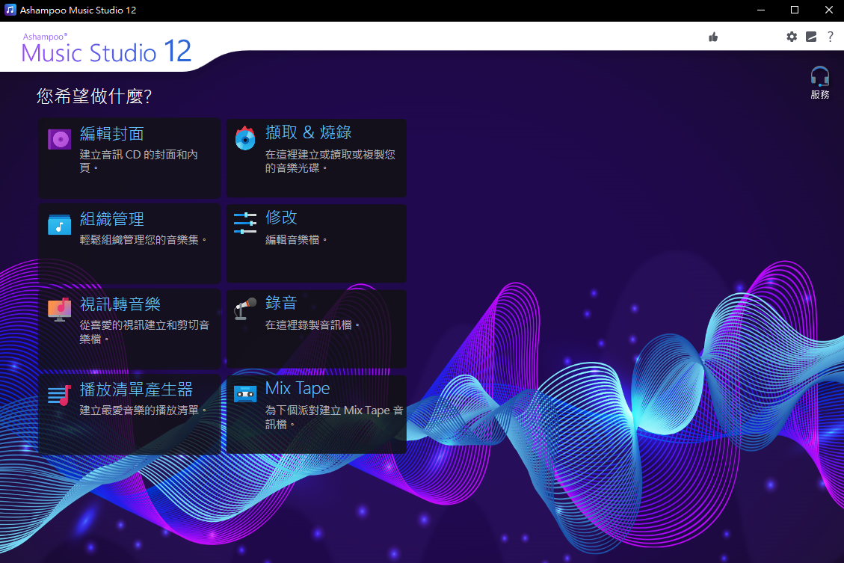Click the text 輕鬆組織管理您的音樂集
The width and height of the screenshot is (844, 563).
(x=144, y=239)
